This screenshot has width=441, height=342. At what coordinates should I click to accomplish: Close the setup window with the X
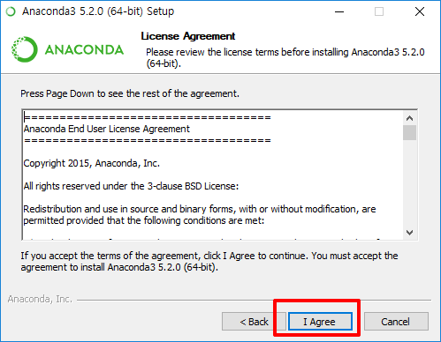point(420,11)
